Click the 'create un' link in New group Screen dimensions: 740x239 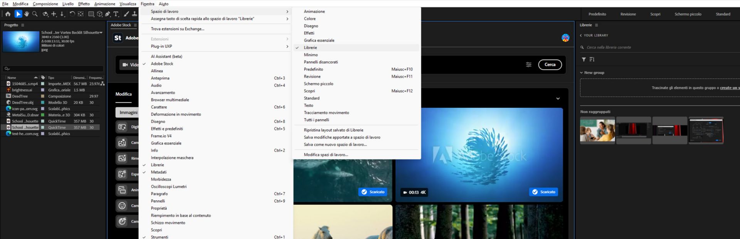pos(730,88)
